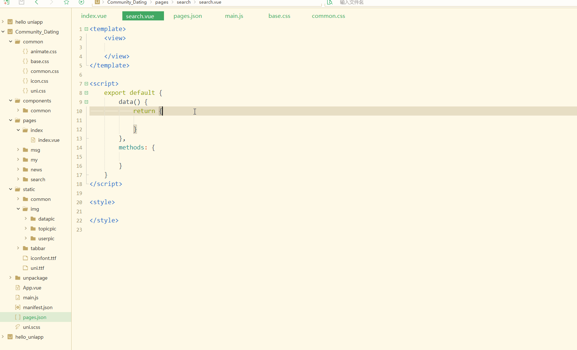Open manifest.json in the file tree
Viewport: 577px width, 350px height.
pyautogui.click(x=38, y=307)
